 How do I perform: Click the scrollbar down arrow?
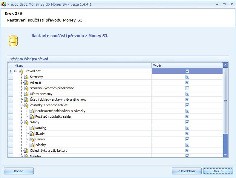(225, 155)
